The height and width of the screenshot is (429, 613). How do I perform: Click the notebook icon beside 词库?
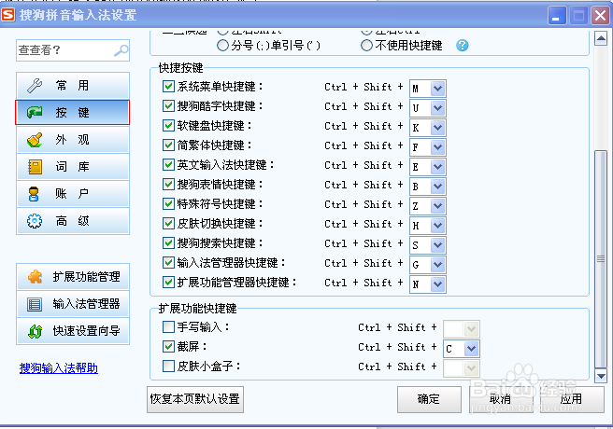pyautogui.click(x=35, y=167)
